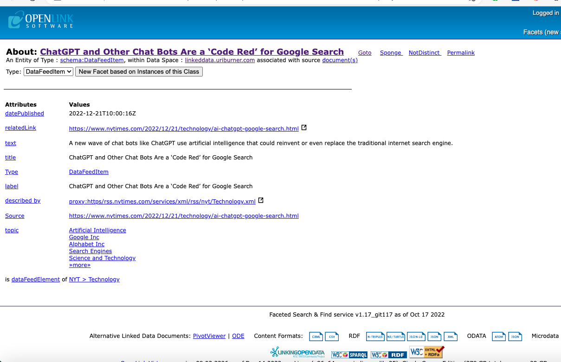
Task: Open Science and Technology topic
Action: point(102,258)
